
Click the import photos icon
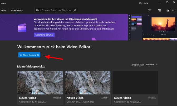[x=159, y=10]
